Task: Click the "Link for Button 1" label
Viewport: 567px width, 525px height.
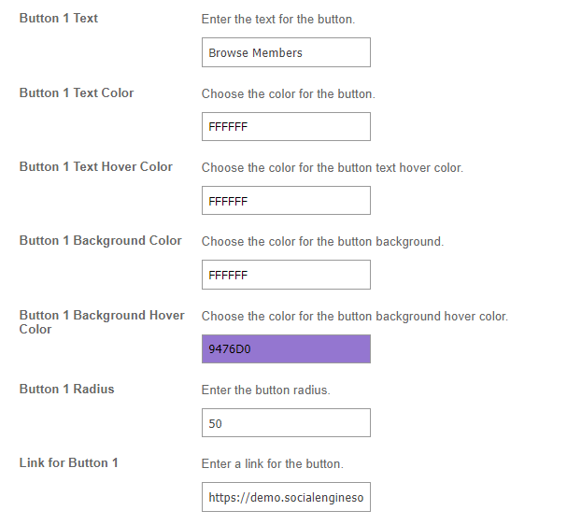Action: click(x=69, y=462)
